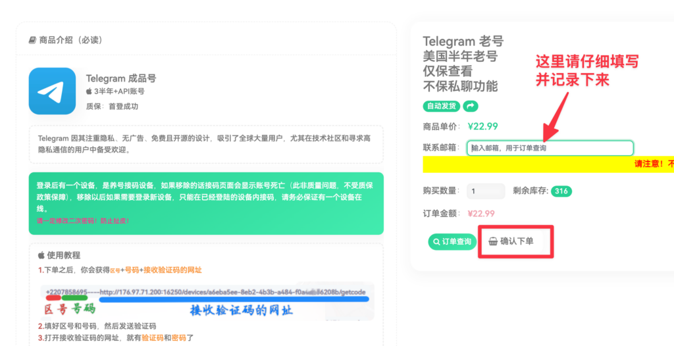Click the Apple icon beside 使用教程
Screen dimensions: 674x346
(41, 255)
